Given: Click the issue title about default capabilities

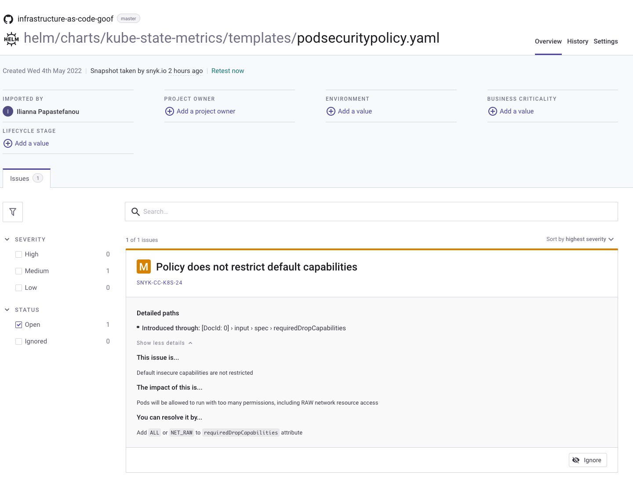Looking at the screenshot, I should [x=257, y=267].
